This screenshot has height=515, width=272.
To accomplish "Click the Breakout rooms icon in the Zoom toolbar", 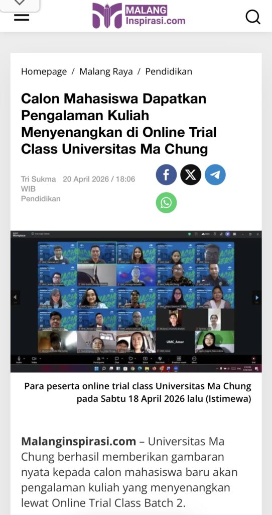I will [x=179, y=360].
